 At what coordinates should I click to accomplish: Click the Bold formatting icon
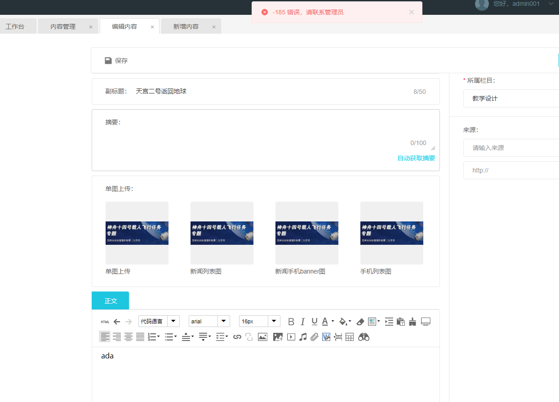[291, 322]
